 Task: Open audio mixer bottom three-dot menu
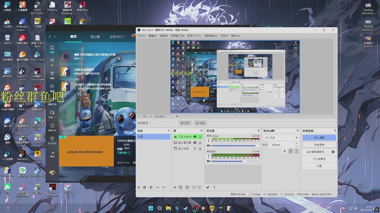[x=215, y=187]
